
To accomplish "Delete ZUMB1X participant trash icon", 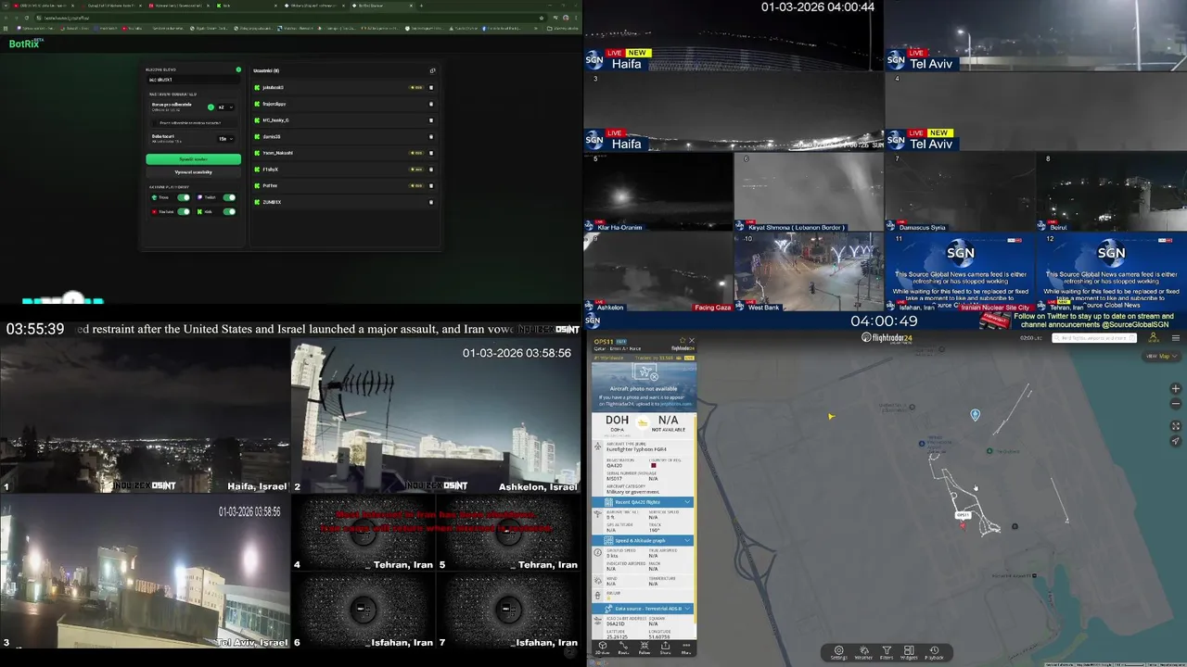I will point(431,202).
